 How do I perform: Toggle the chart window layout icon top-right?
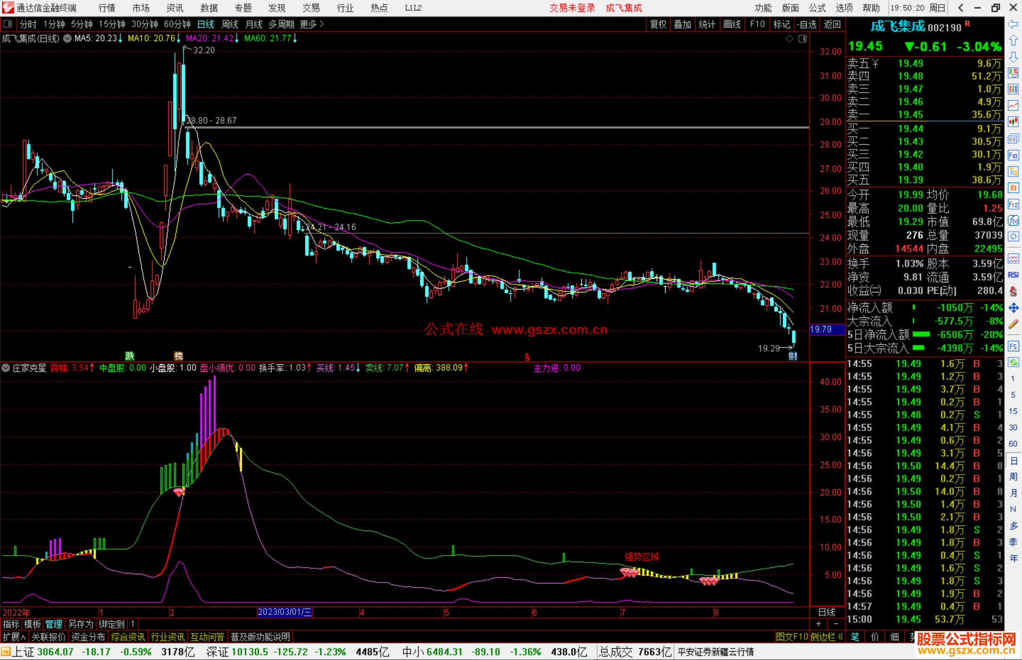click(x=802, y=39)
